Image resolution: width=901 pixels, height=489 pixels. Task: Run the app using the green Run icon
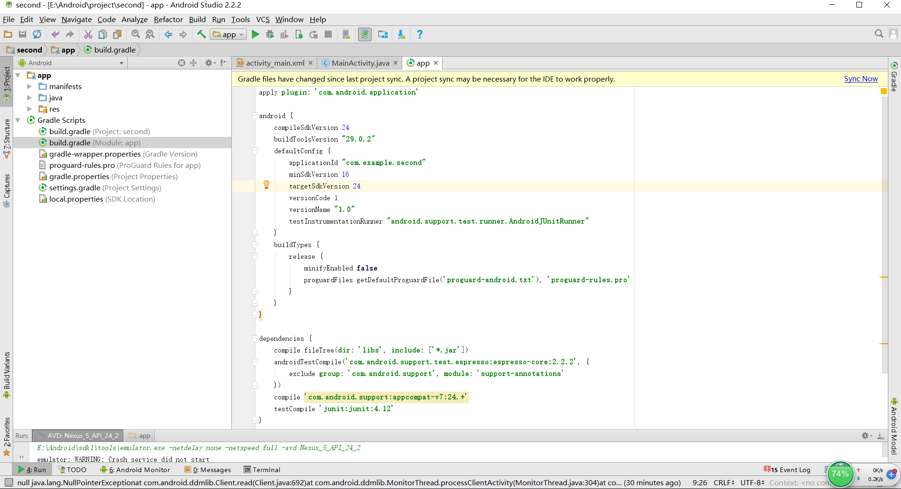255,34
